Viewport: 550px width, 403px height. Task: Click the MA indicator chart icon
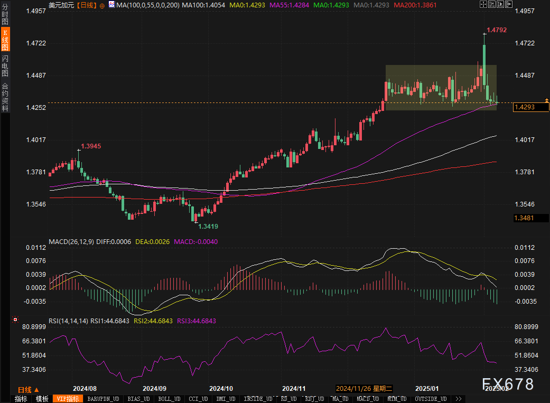click(111, 5)
